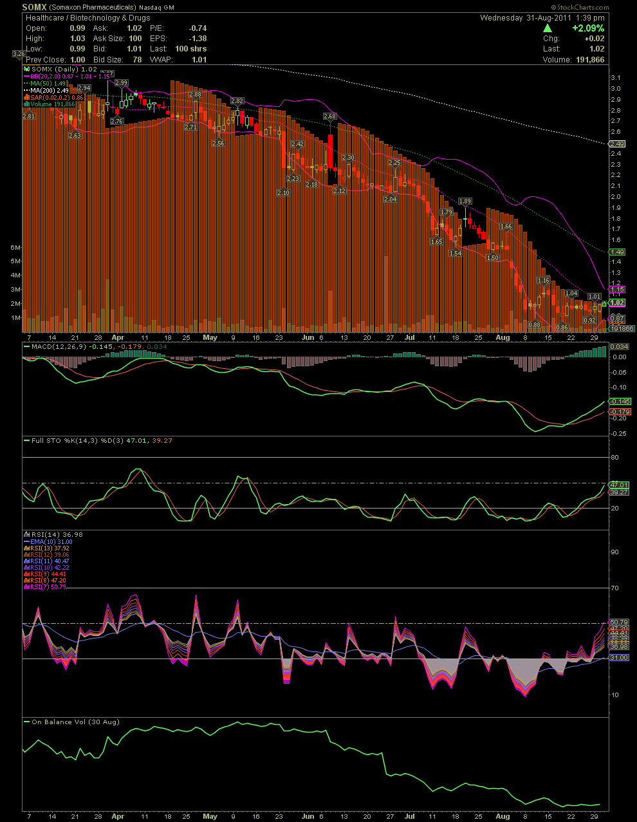The width and height of the screenshot is (637, 822).
Task: Click the 'On Balance Vol (30 Aug)' label
Action: 75,722
